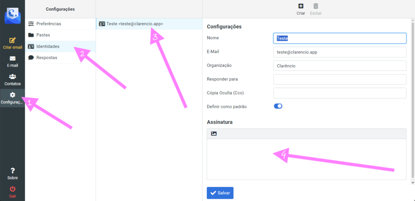This screenshot has width=415, height=201.
Task: Click the blue envelope app logo
Action: (13, 16)
